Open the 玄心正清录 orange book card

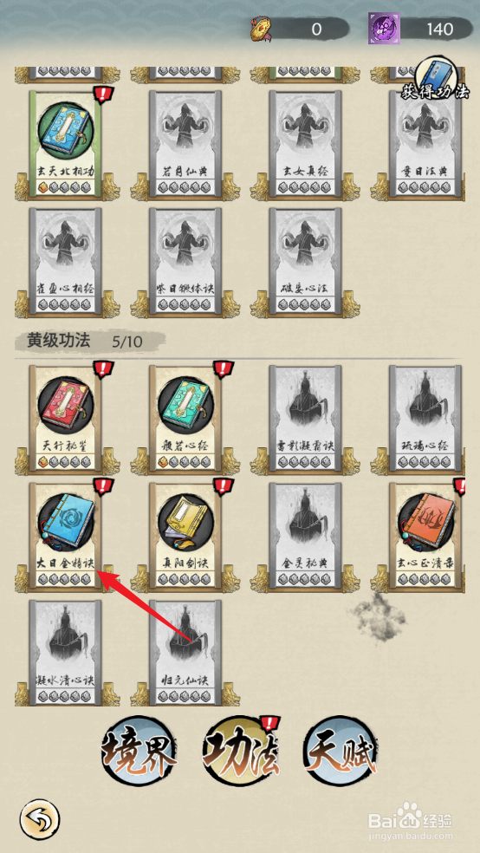[425, 536]
